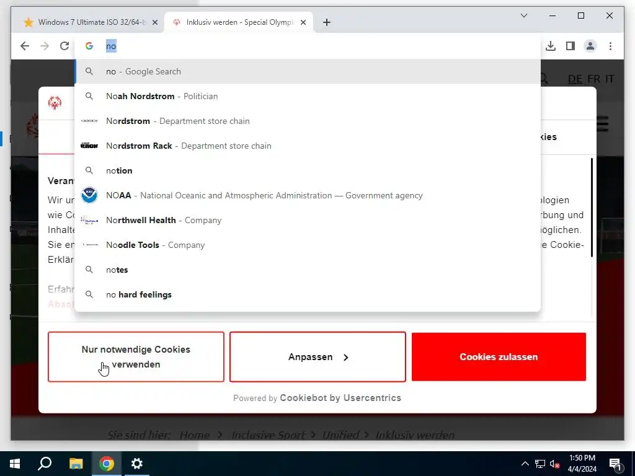Choose Noodle Tools Company suggestion

[x=308, y=245]
